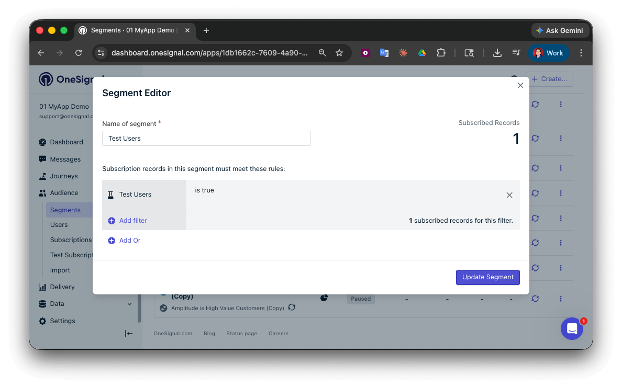
Task: Remove the Test Users is true filter
Action: (x=509, y=195)
